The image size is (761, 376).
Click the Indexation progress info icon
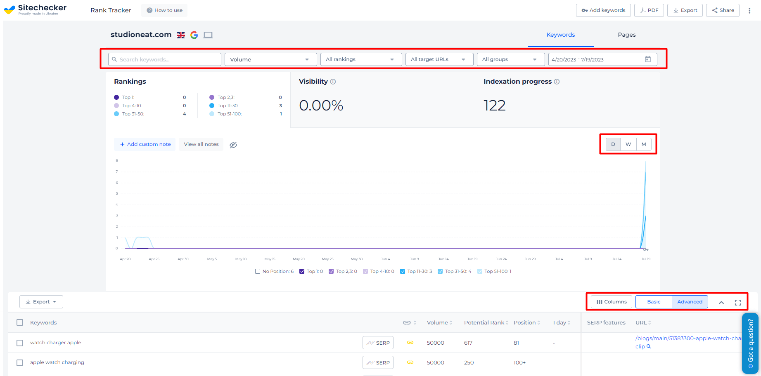[x=557, y=82]
